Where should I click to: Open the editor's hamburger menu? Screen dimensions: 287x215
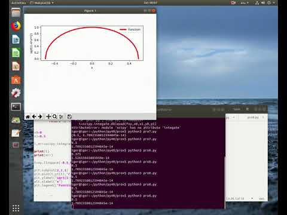pyautogui.click(x=248, y=109)
